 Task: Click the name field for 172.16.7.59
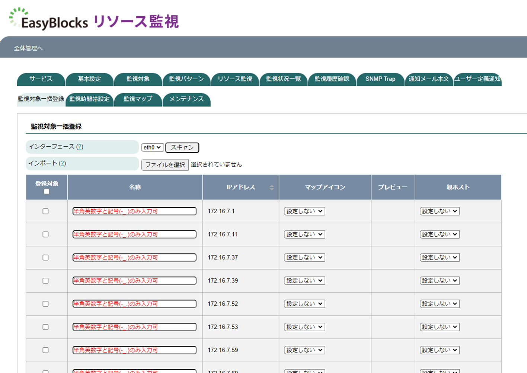(x=134, y=350)
